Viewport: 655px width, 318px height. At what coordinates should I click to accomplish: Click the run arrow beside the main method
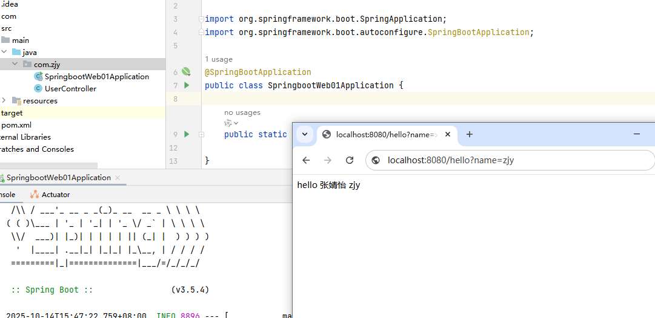(x=187, y=134)
